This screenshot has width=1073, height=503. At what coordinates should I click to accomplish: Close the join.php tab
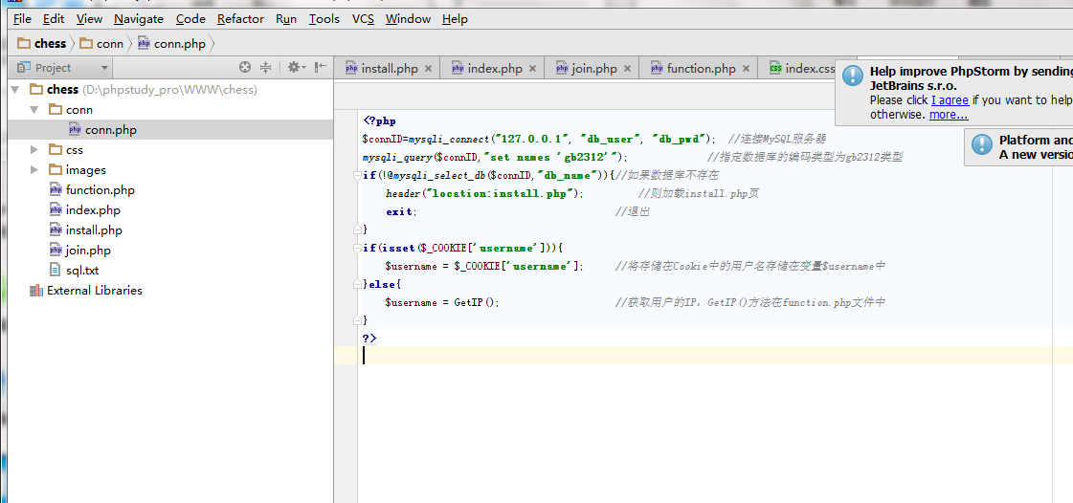627,68
